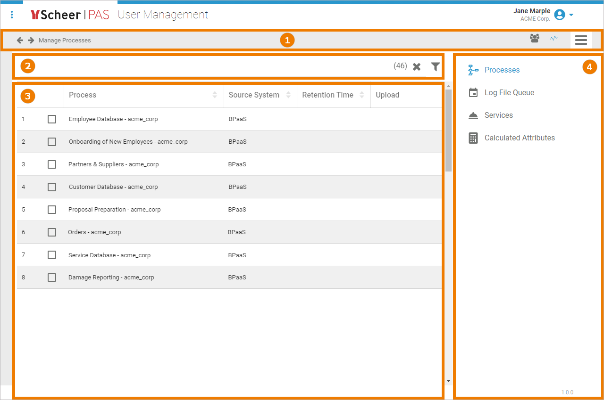Open the three-dot app menu

pyautogui.click(x=12, y=15)
